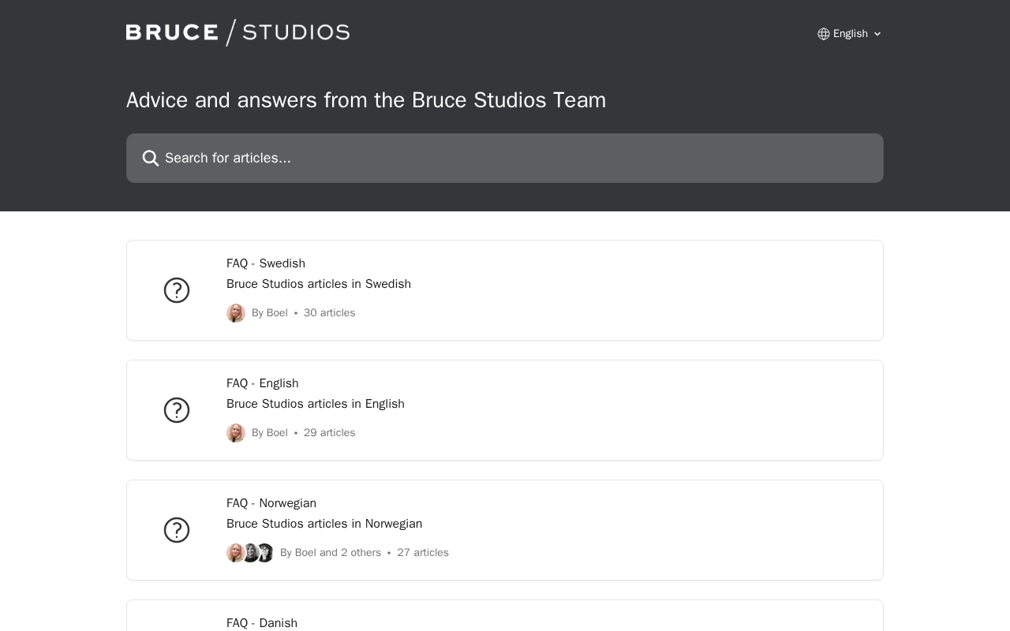Open the FAQ - Danish collection
The height and width of the screenshot is (631, 1010).
pos(262,622)
